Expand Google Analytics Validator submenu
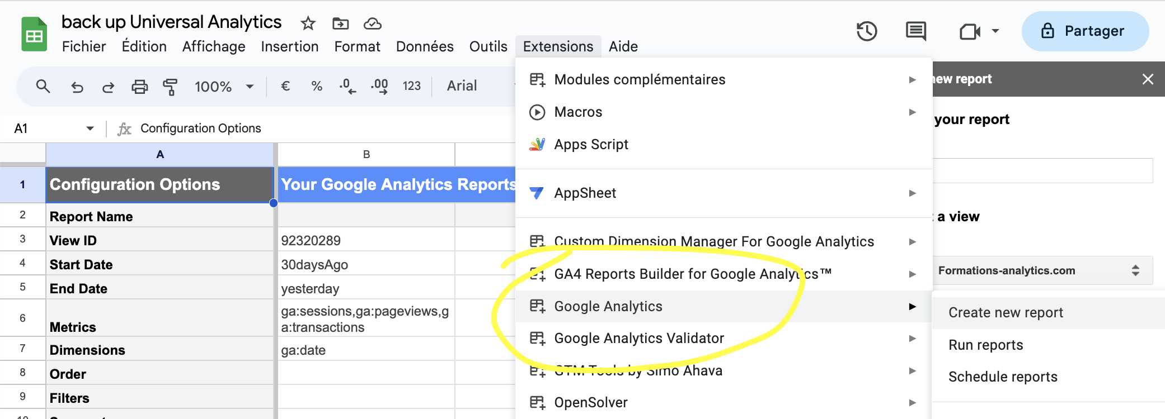This screenshot has height=419, width=1165. click(x=912, y=339)
